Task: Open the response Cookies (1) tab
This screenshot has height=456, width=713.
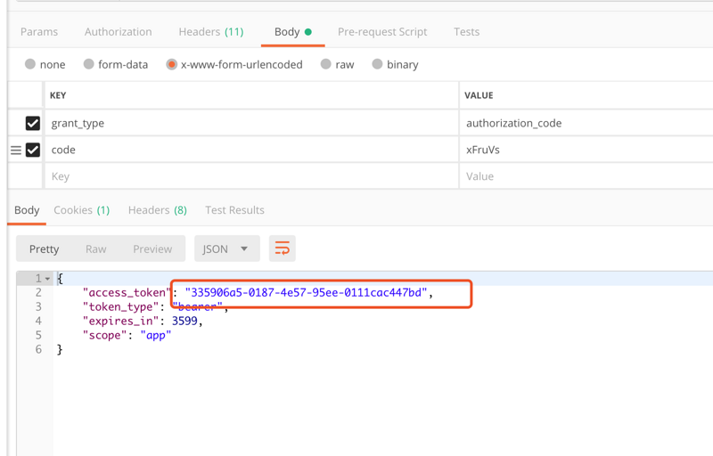Action: tap(82, 210)
